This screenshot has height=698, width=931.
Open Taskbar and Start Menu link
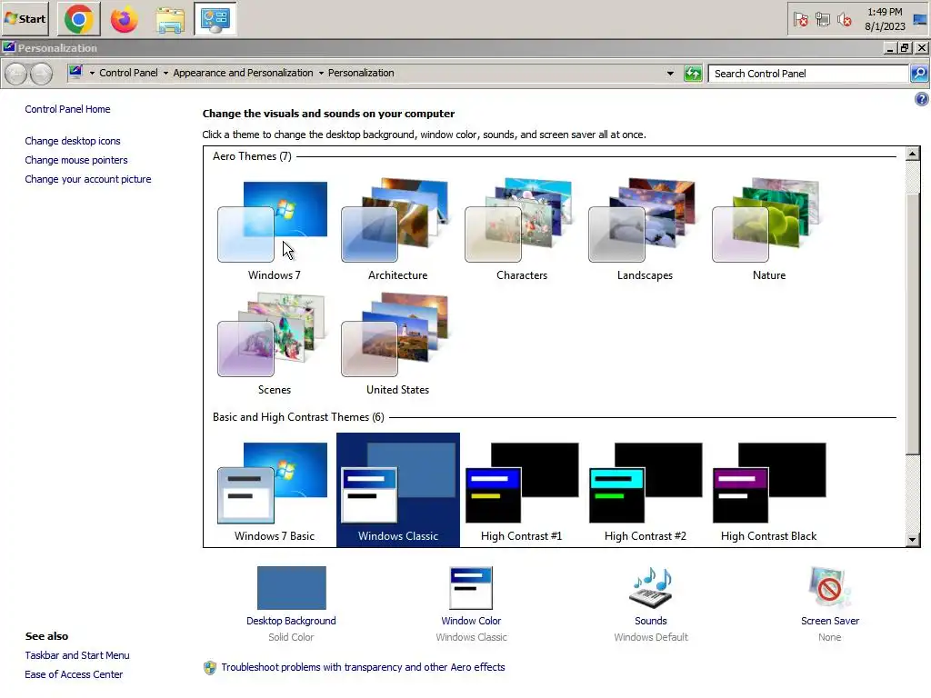coord(77,655)
